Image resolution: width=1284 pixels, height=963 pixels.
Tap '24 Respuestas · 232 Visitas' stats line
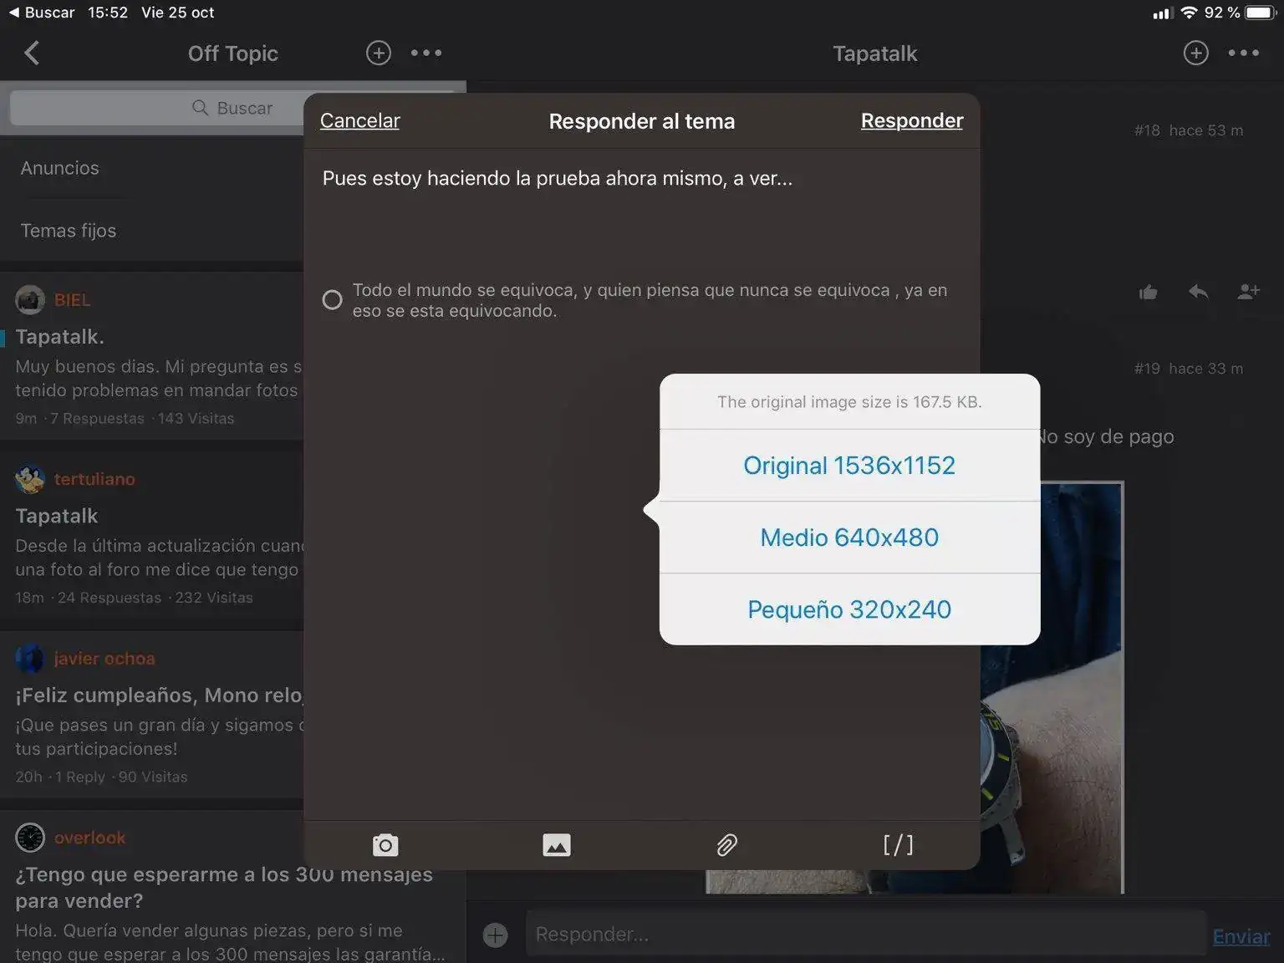coord(155,598)
